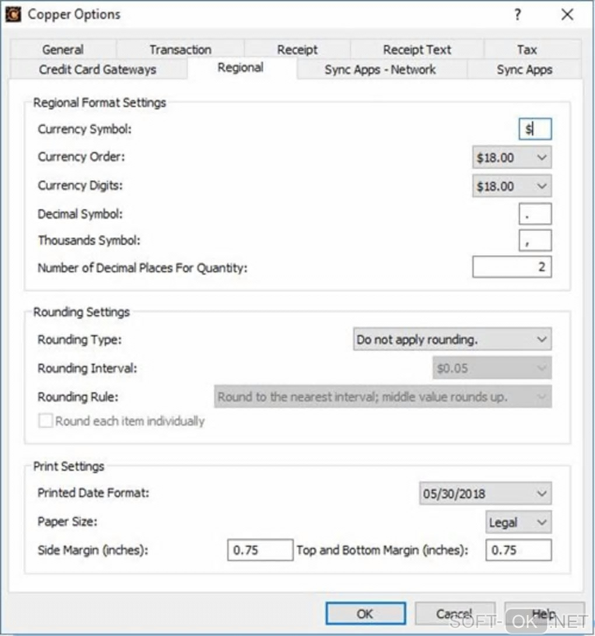Screen dimensions: 595x636
Task: Open the Printed Date Format dropdown
Action: click(485, 493)
